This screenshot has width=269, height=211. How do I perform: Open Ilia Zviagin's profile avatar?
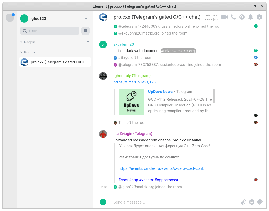103,134
